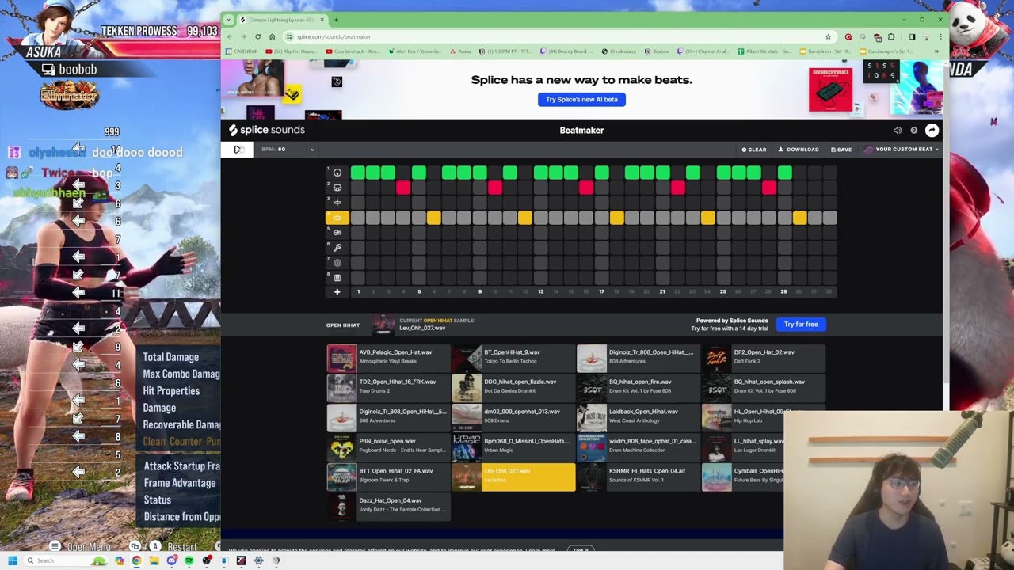This screenshot has width=1014, height=570.
Task: Select the kick drum track icon
Action: tap(337, 173)
